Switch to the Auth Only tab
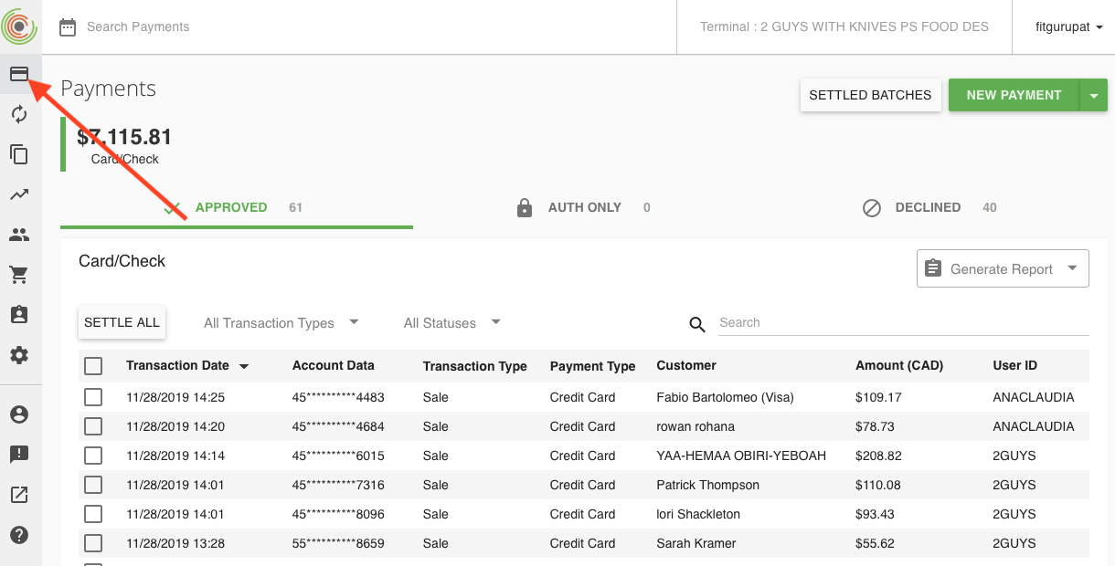Viewport: 1115px width, 566px height. tap(584, 208)
